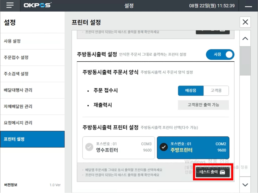Click the minimize dash icon in header
The image size is (258, 193).
[x=248, y=6]
